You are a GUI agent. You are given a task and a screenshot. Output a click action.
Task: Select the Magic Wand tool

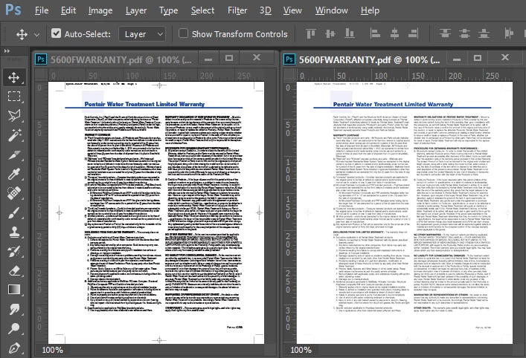point(13,135)
